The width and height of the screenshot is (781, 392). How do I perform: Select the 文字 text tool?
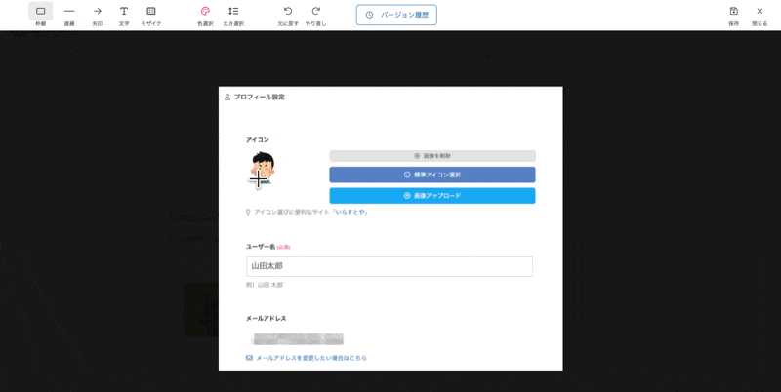(124, 15)
